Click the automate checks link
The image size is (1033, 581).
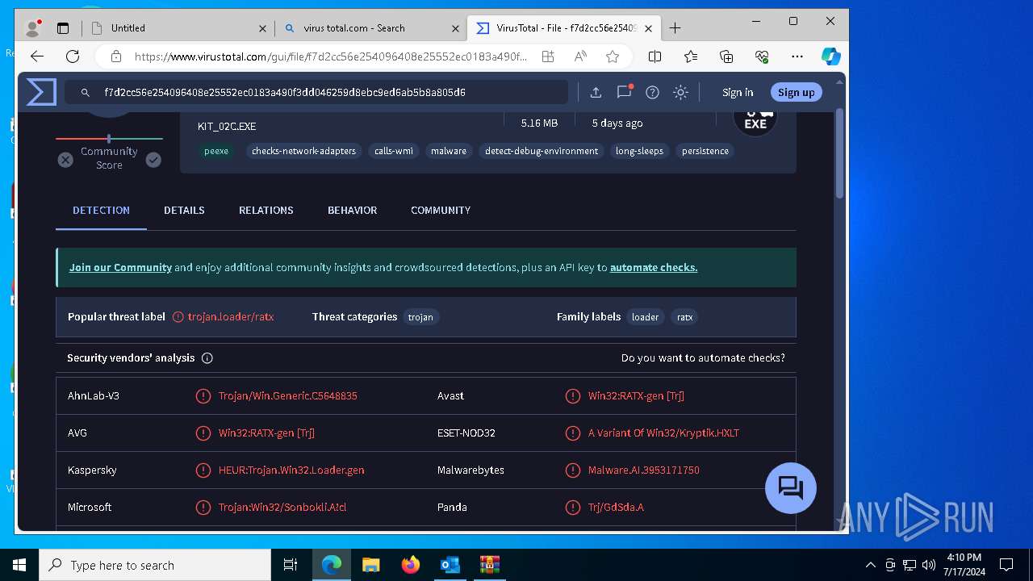click(654, 267)
